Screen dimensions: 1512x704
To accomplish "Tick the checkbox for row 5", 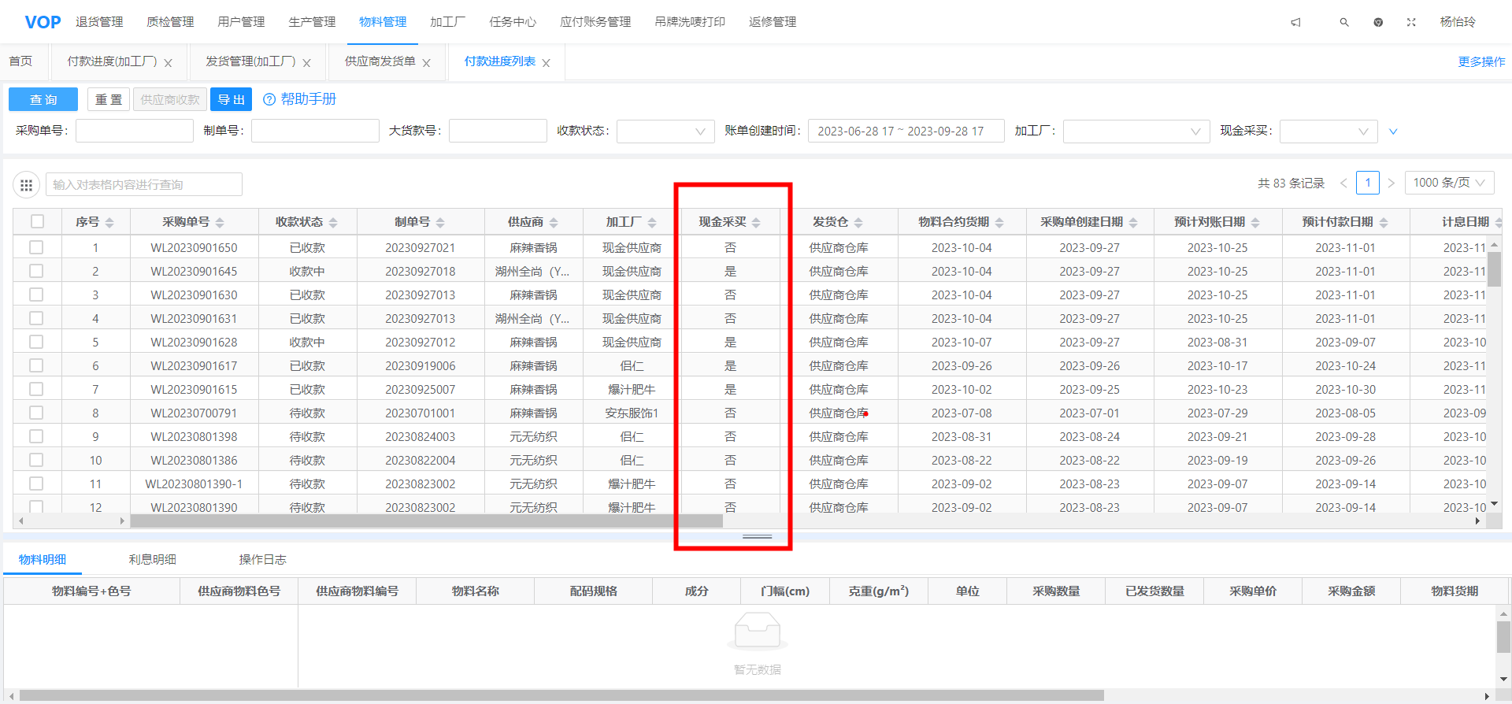I will coord(36,342).
